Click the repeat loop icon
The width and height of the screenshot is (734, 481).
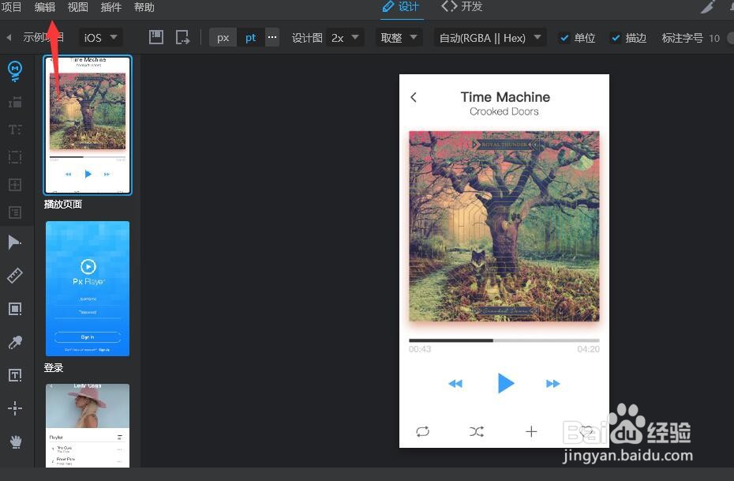(x=423, y=431)
